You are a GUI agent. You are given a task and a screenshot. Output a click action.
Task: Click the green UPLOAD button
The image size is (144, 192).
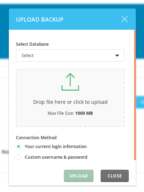point(79,176)
